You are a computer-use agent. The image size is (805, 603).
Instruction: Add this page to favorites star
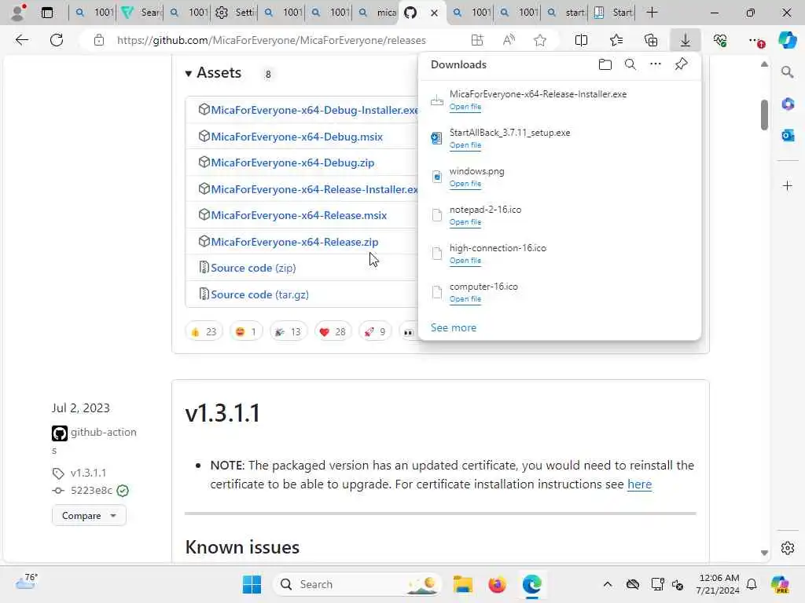[539, 40]
